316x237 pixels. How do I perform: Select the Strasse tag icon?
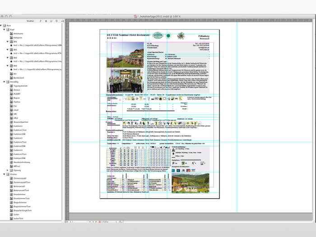point(11,90)
